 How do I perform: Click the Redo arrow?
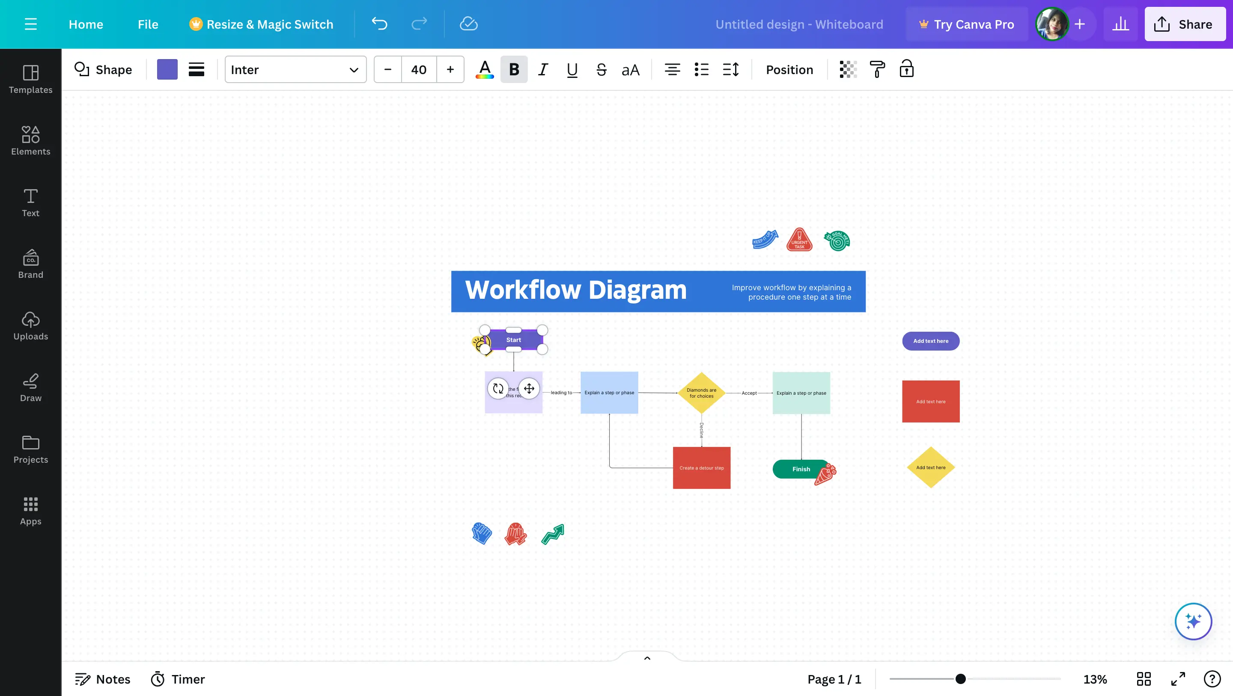tap(419, 24)
